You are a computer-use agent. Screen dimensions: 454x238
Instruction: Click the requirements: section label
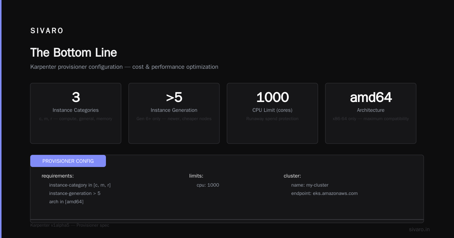(x=58, y=176)
